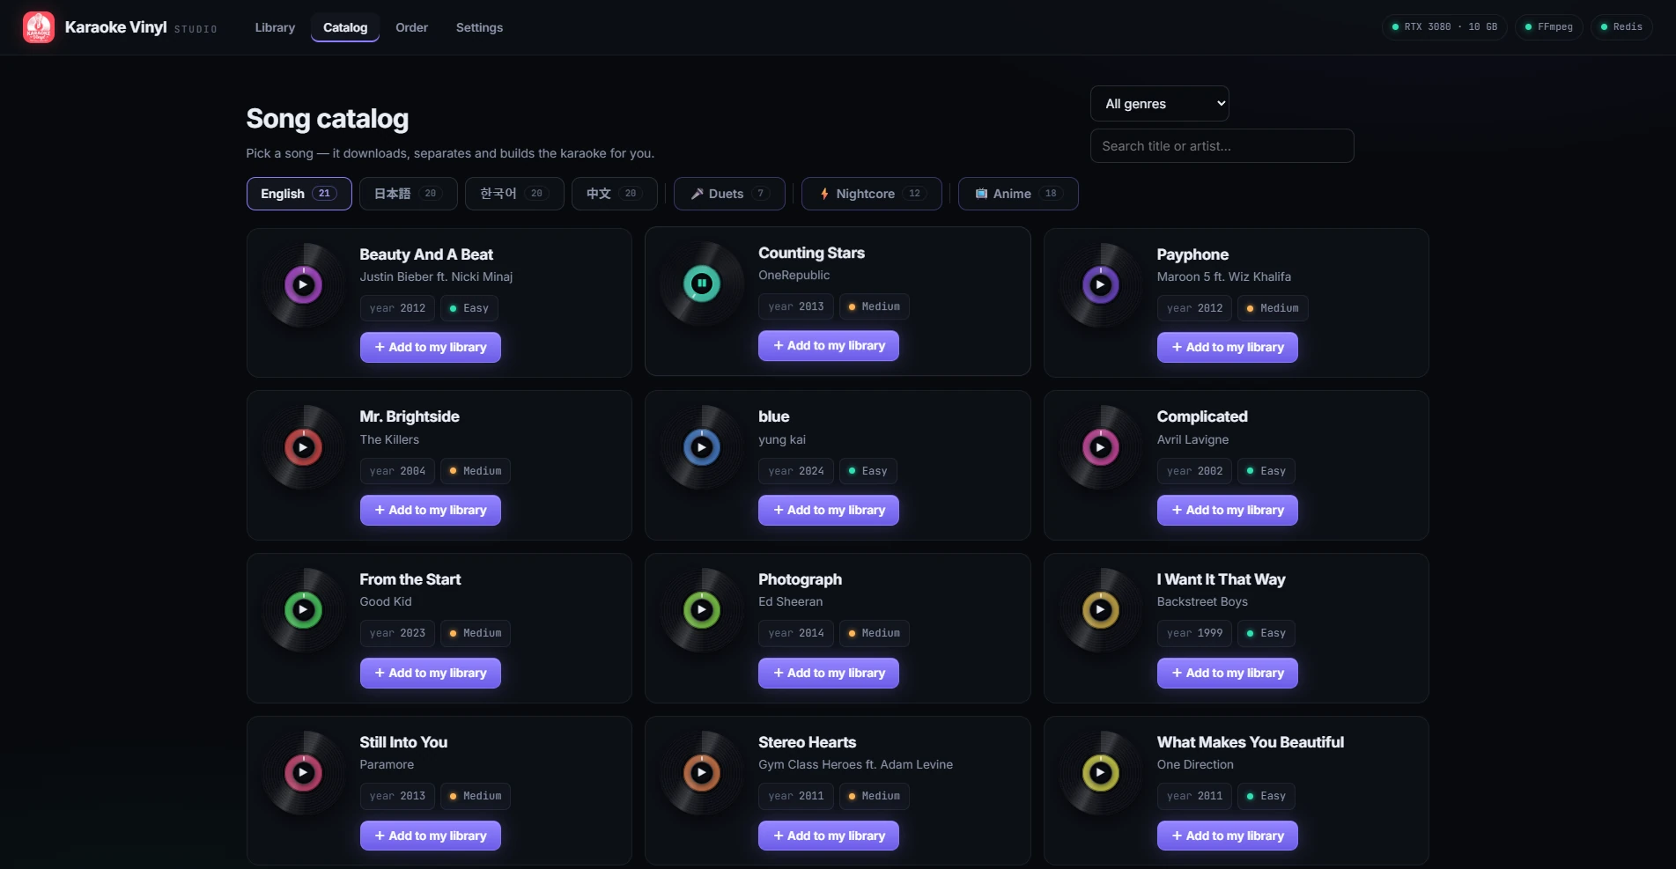Click the Backstreet Boys artist name
The height and width of the screenshot is (869, 1676).
click(1202, 601)
